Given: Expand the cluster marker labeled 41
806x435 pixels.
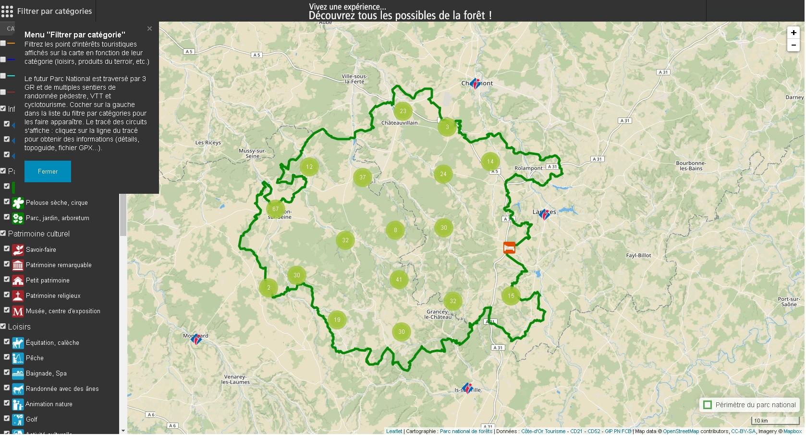Looking at the screenshot, I should click(399, 280).
